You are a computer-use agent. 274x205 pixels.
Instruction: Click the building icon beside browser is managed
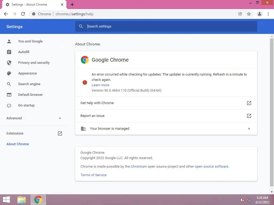click(x=83, y=129)
